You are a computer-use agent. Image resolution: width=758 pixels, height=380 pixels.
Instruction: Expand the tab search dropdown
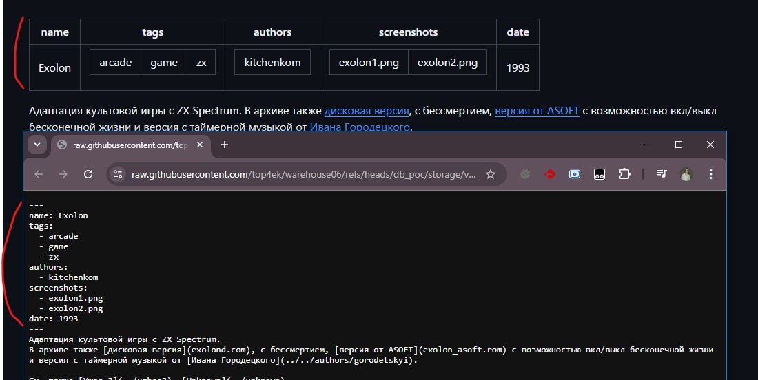(x=37, y=145)
